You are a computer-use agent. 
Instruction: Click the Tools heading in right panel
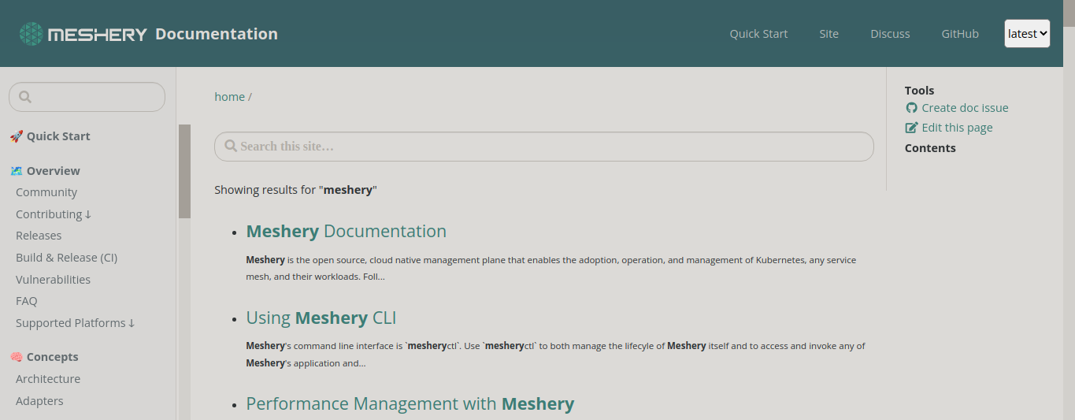click(919, 91)
